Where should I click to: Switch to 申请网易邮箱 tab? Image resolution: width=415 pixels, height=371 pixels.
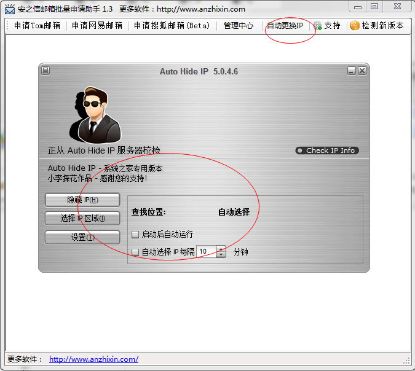coord(97,25)
